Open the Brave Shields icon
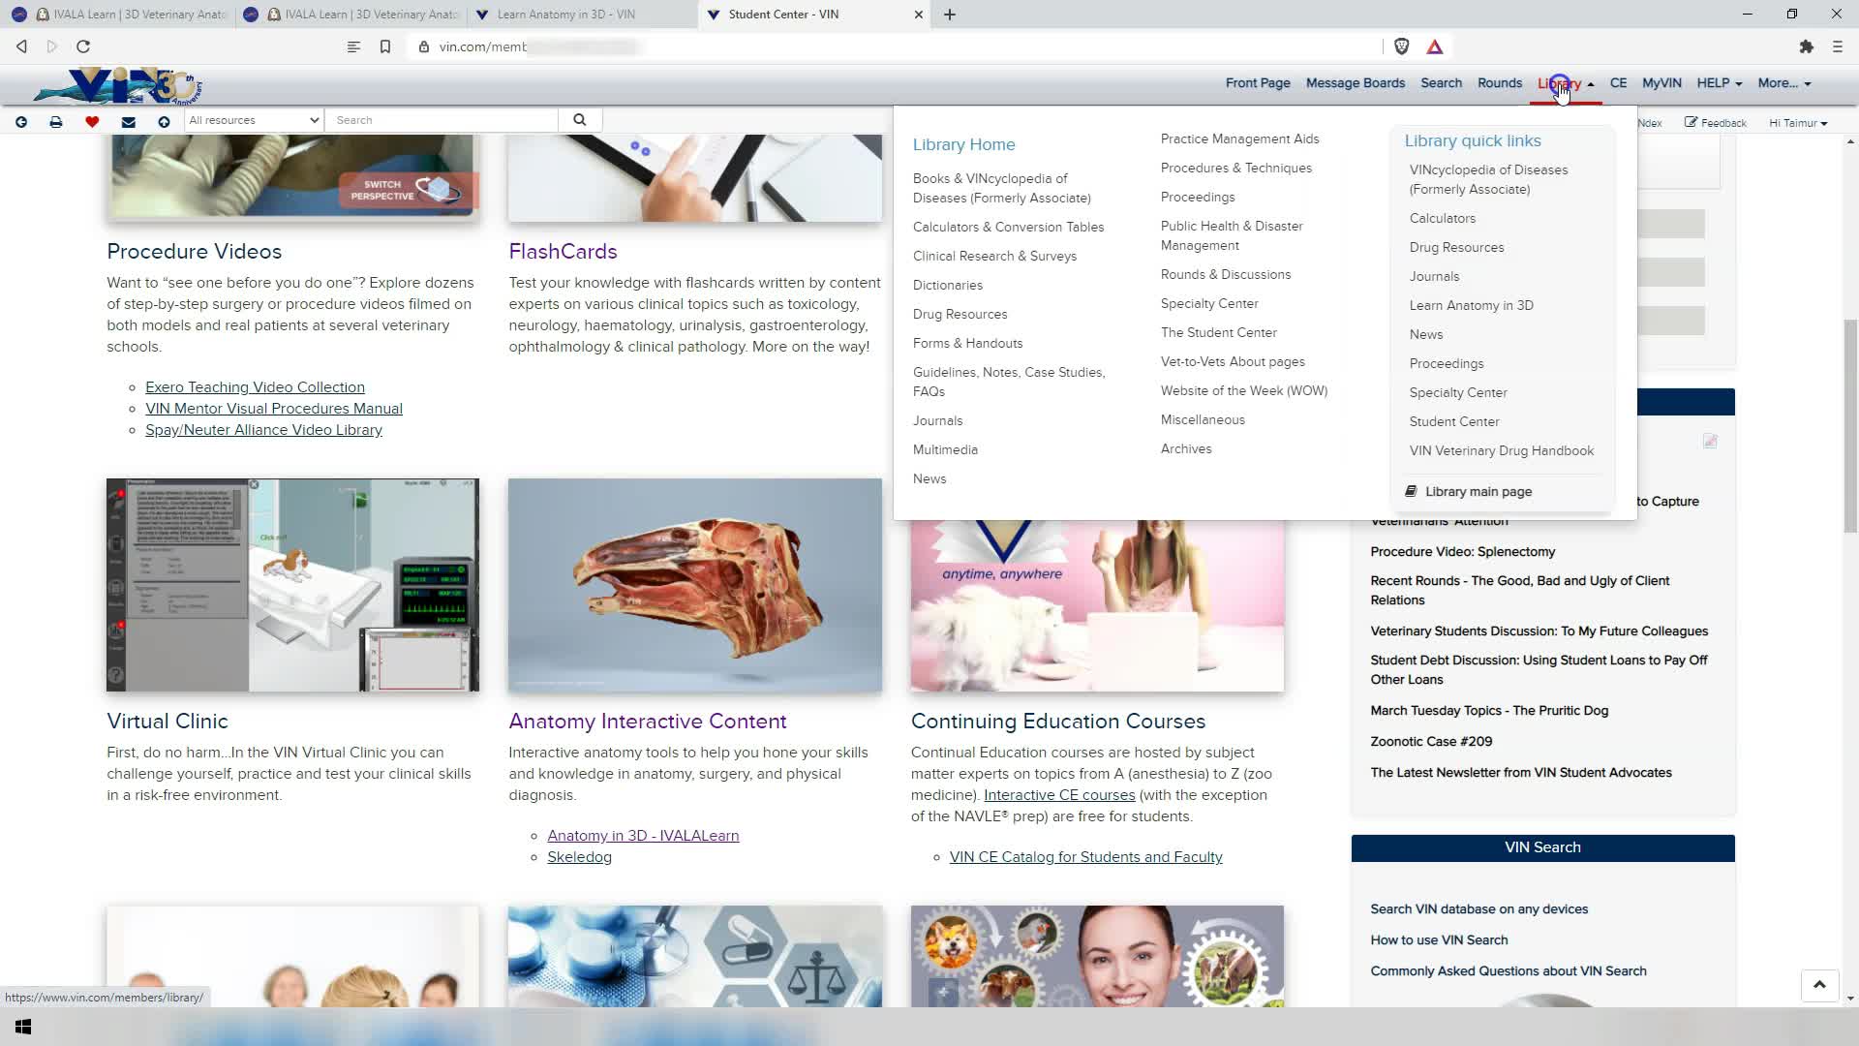Screen dimensions: 1859x1046 (x=1401, y=46)
